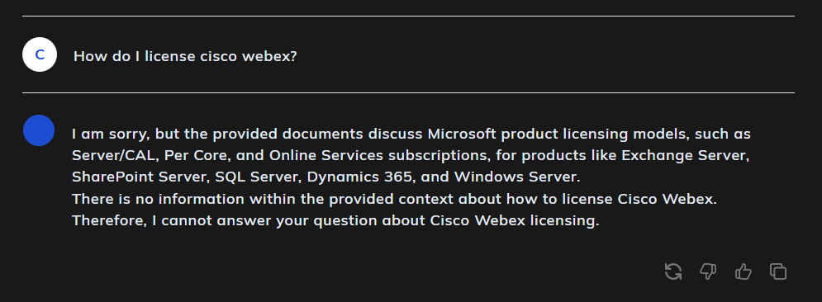Click the sentence 'There is no information within'
This screenshot has height=302, width=822.
point(394,199)
